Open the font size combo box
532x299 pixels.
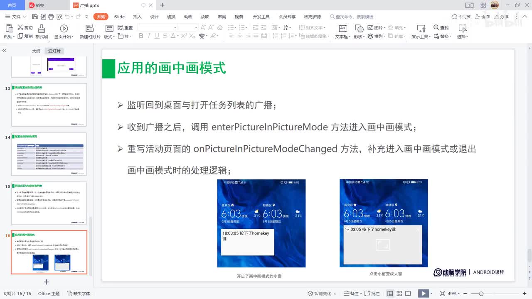(188, 27)
